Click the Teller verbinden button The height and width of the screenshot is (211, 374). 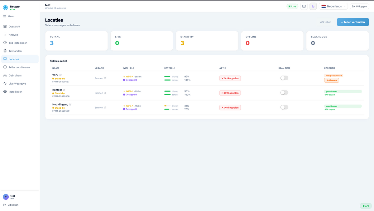coord(353,22)
